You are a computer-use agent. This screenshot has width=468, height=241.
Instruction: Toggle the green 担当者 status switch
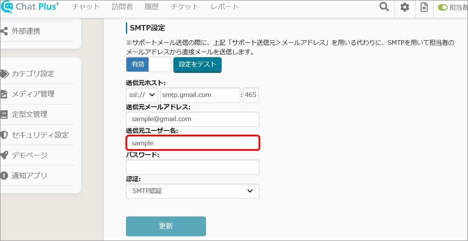pyautogui.click(x=443, y=8)
